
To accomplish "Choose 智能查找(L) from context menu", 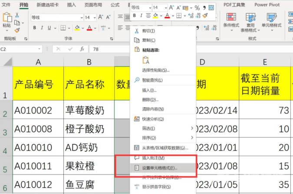I will 163,80.
